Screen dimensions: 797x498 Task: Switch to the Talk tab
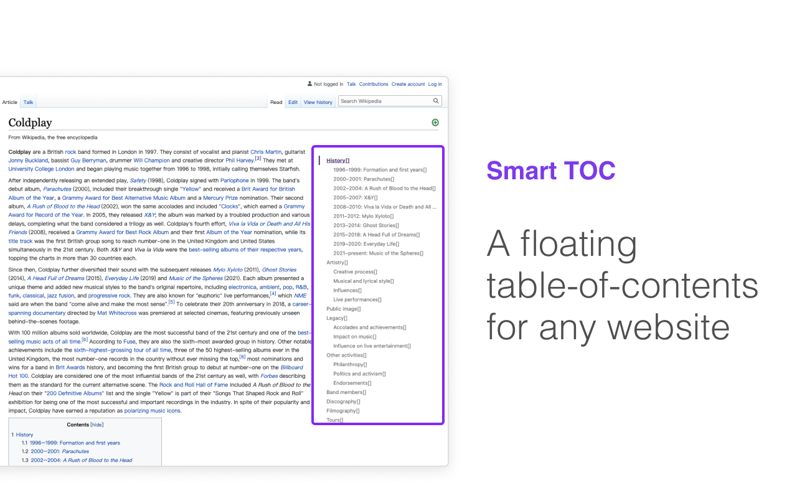click(28, 102)
